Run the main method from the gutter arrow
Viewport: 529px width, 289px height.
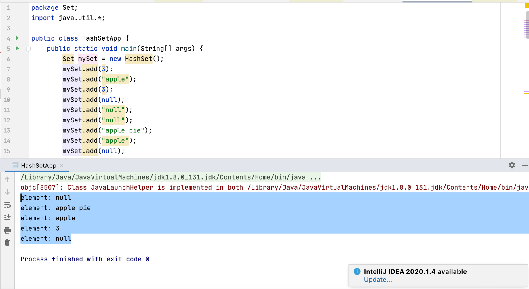17,48
